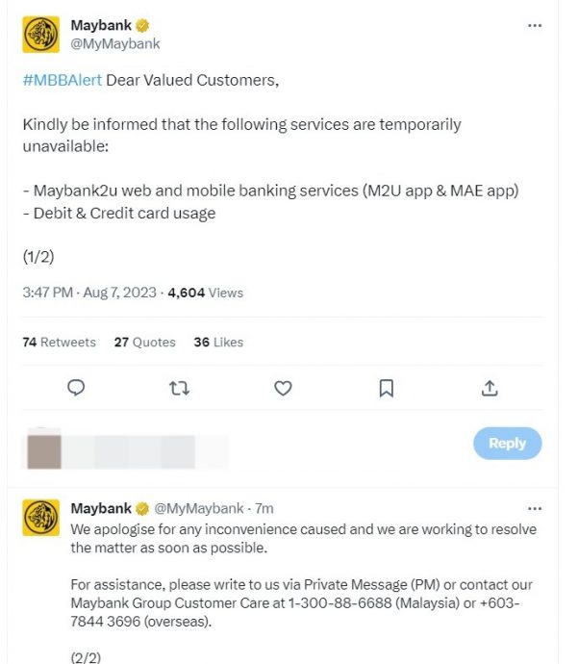Retweet the Maybank alert tweet
The image size is (578, 664).
click(179, 388)
